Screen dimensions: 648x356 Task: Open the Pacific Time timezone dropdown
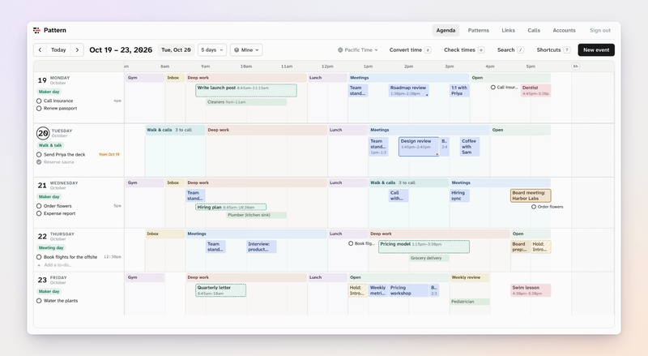pos(358,49)
